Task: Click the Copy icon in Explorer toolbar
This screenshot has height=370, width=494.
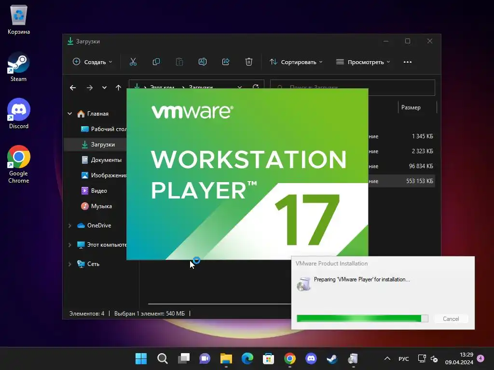Action: point(156,62)
